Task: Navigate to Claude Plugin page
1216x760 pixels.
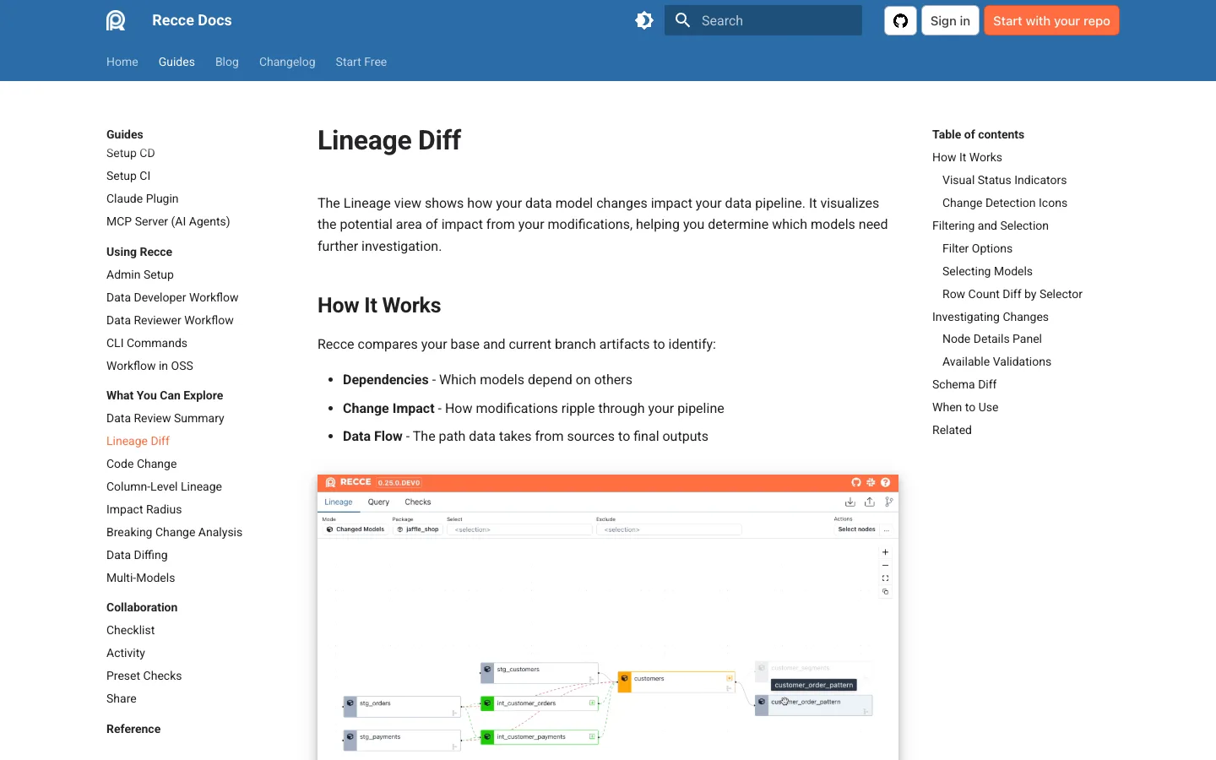Action: coord(143,198)
